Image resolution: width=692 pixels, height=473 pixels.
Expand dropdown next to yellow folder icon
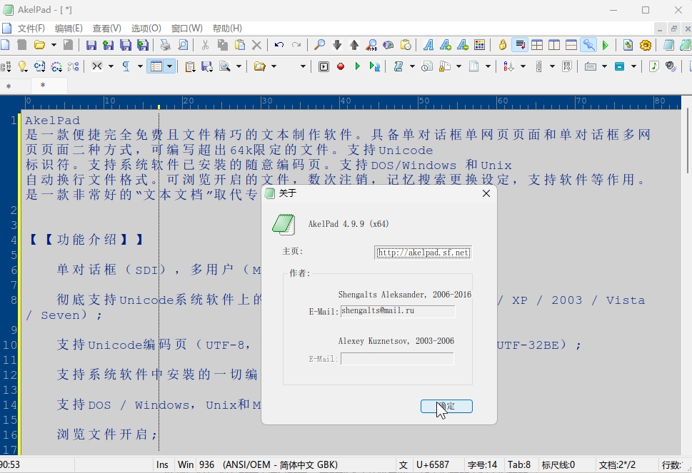pos(274,66)
